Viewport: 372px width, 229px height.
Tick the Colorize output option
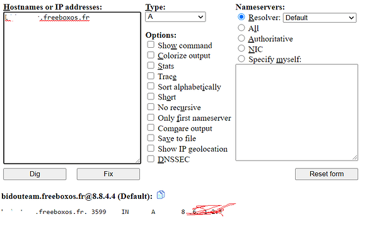(x=151, y=55)
